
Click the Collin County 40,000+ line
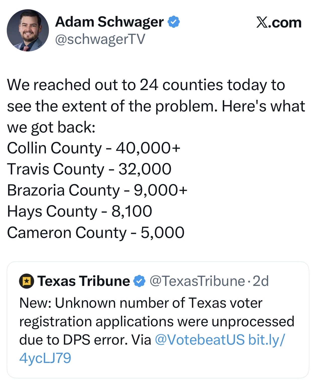(x=94, y=148)
